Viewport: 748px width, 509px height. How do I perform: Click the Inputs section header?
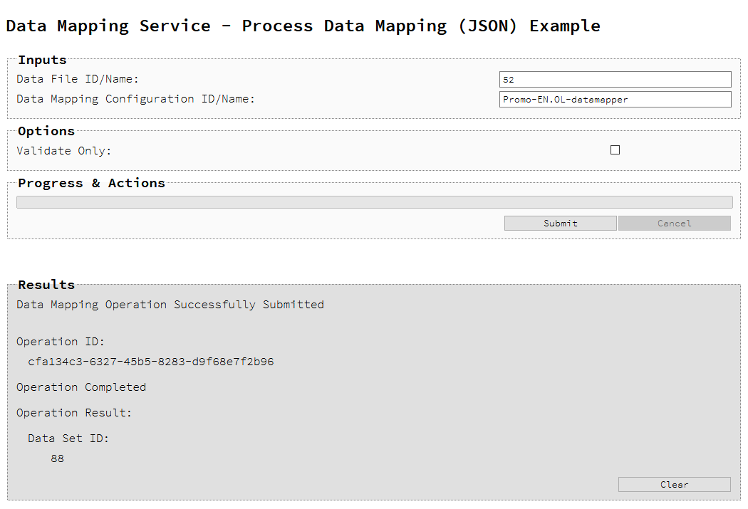pos(41,60)
